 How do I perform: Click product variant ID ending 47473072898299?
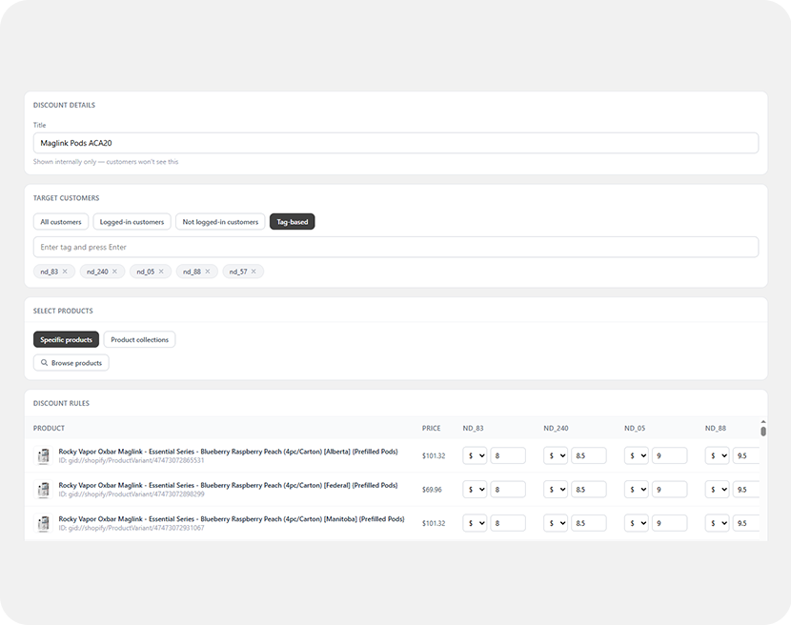(132, 494)
